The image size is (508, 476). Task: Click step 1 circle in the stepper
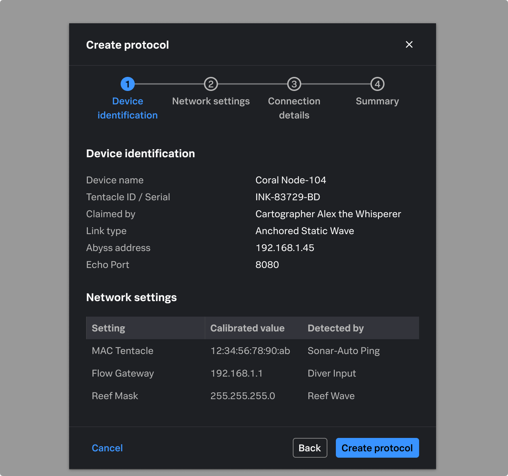pos(128,84)
